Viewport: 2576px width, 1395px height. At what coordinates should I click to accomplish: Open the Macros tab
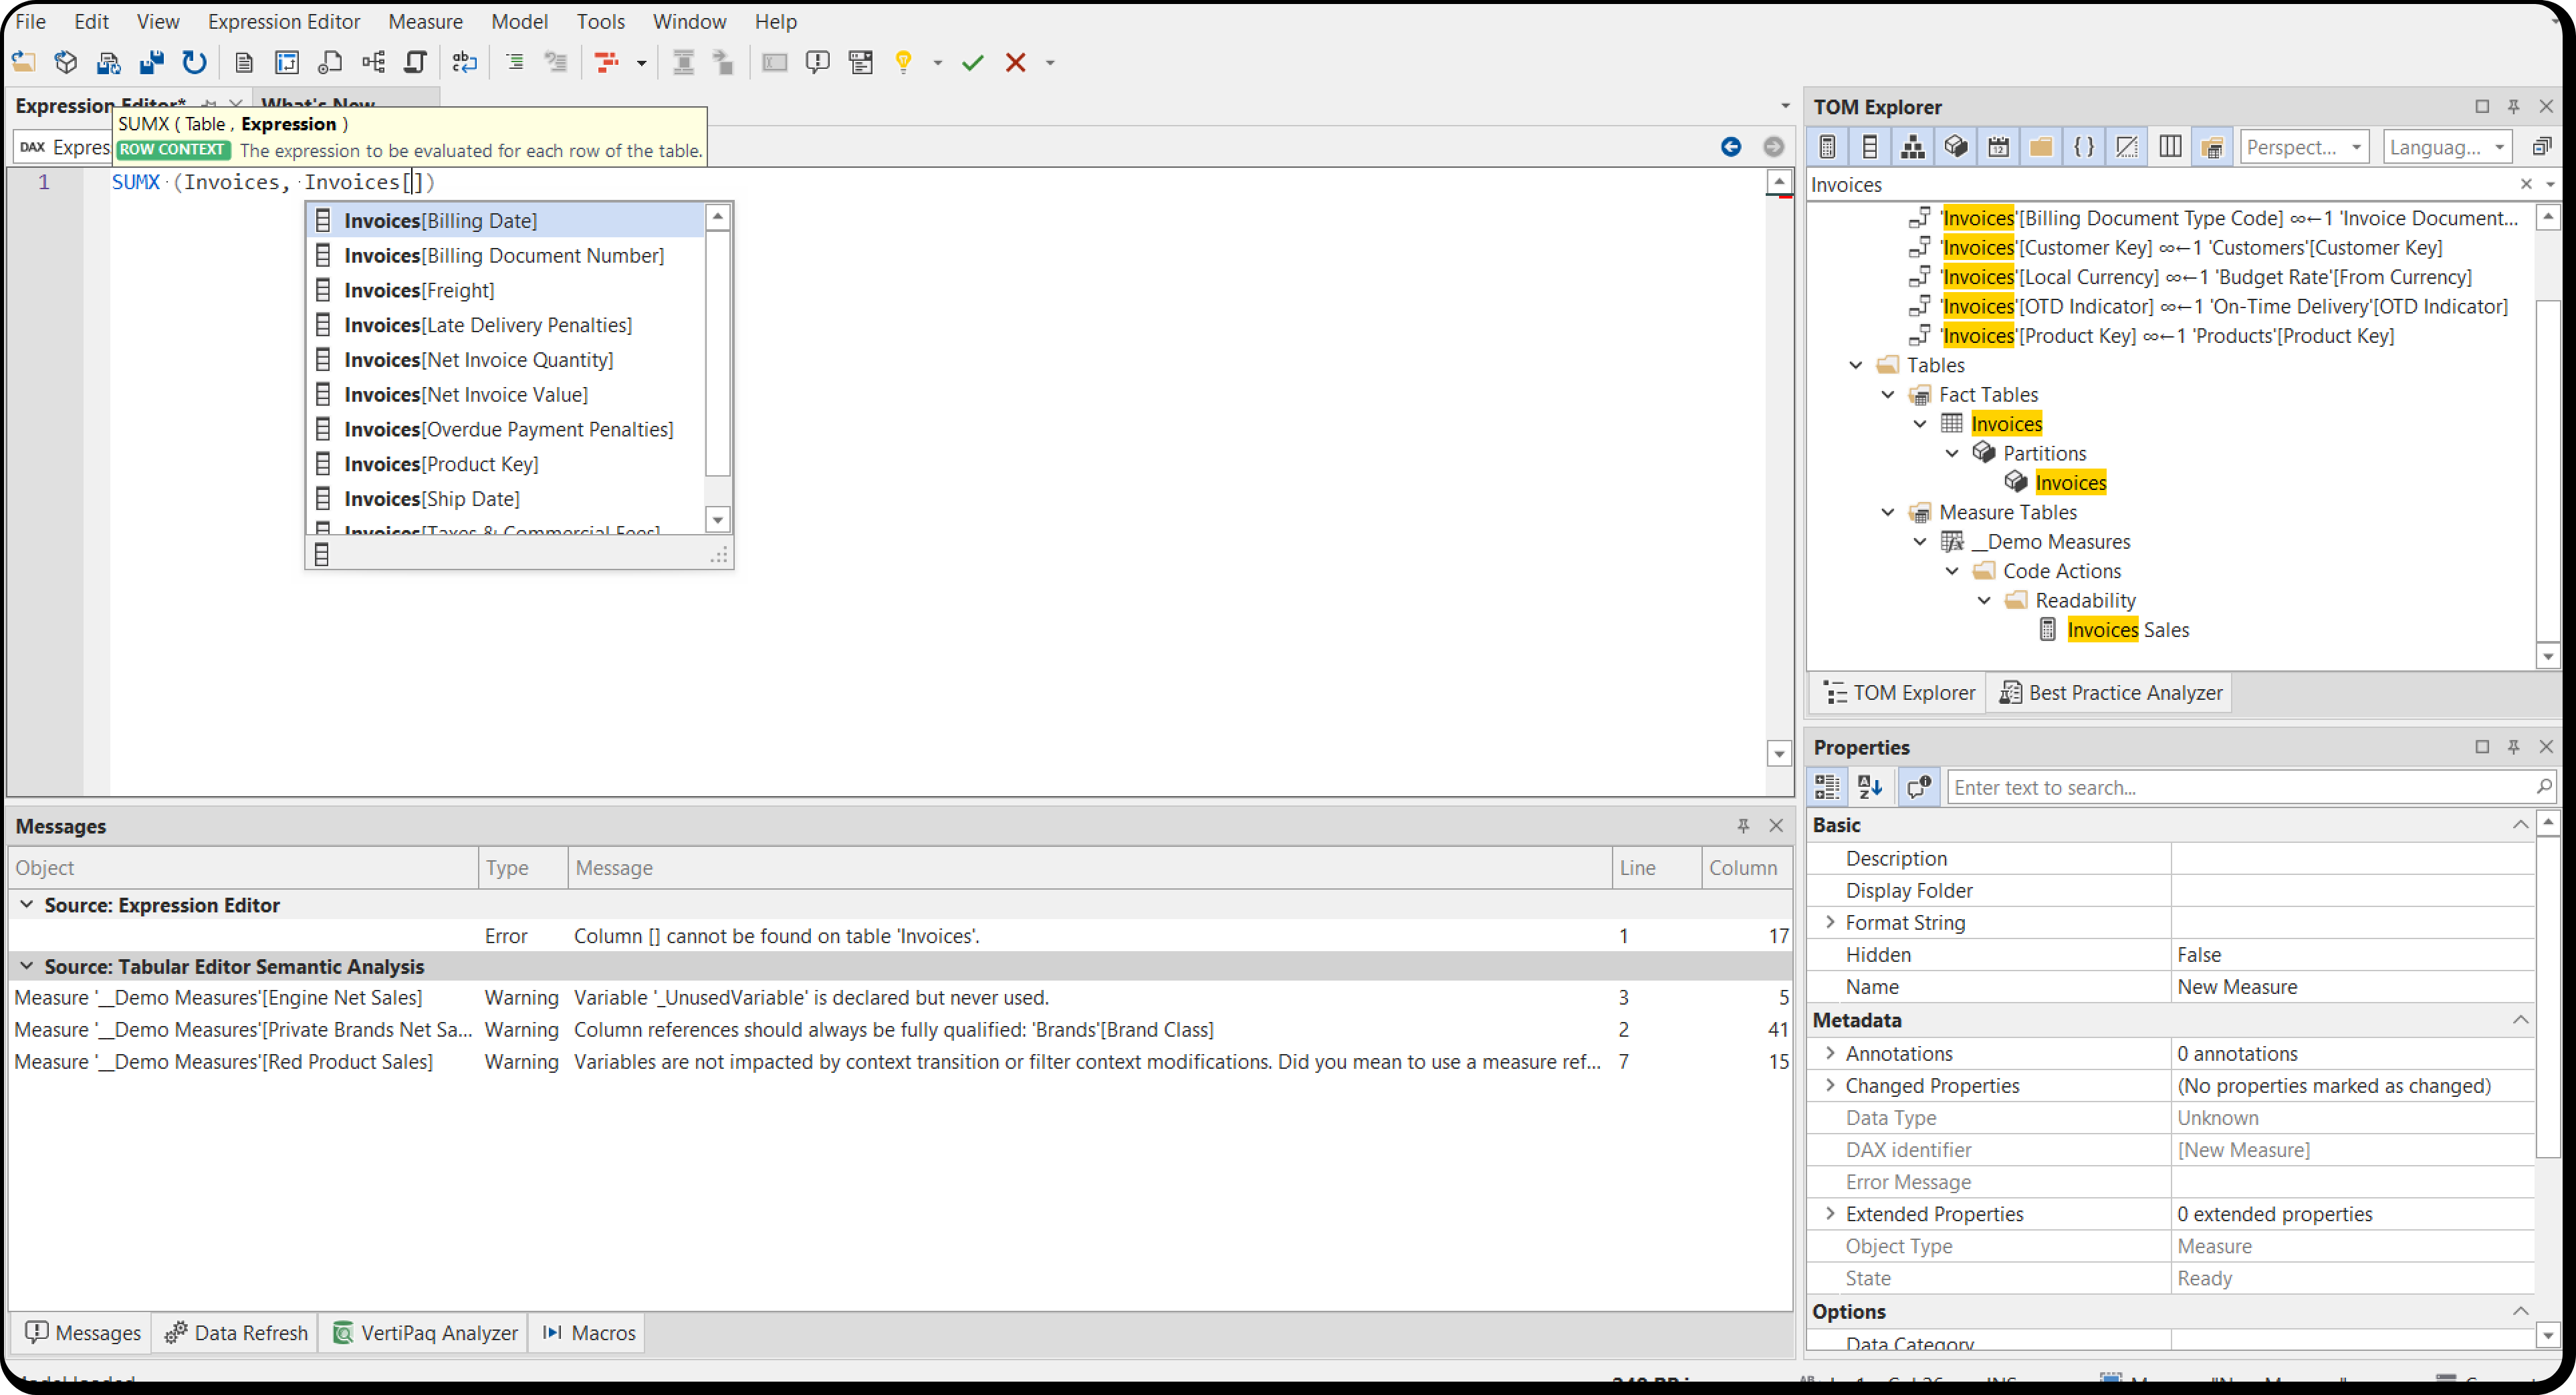click(588, 1333)
